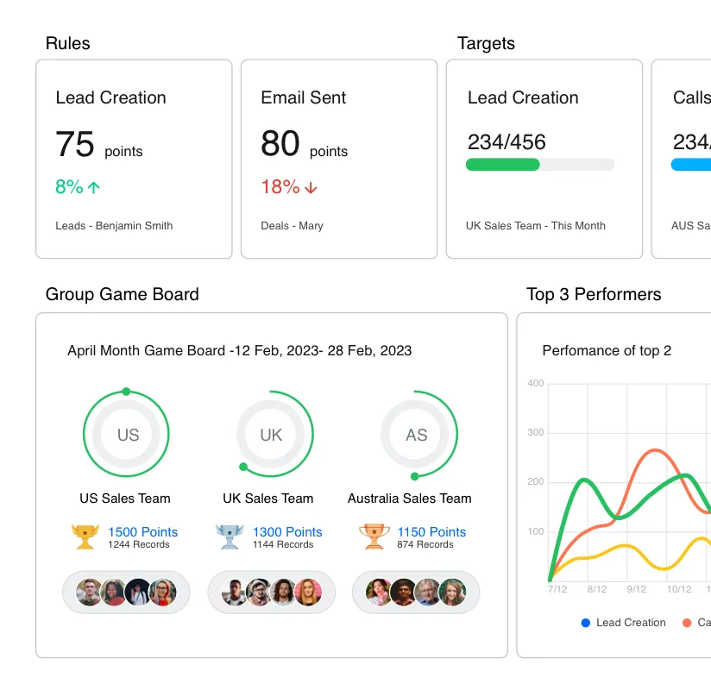The height and width of the screenshot is (690, 711).
Task: Open the US Sales Team member avatars group
Action: coord(126,593)
